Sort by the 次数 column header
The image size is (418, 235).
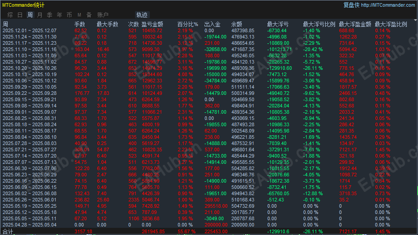133,24
